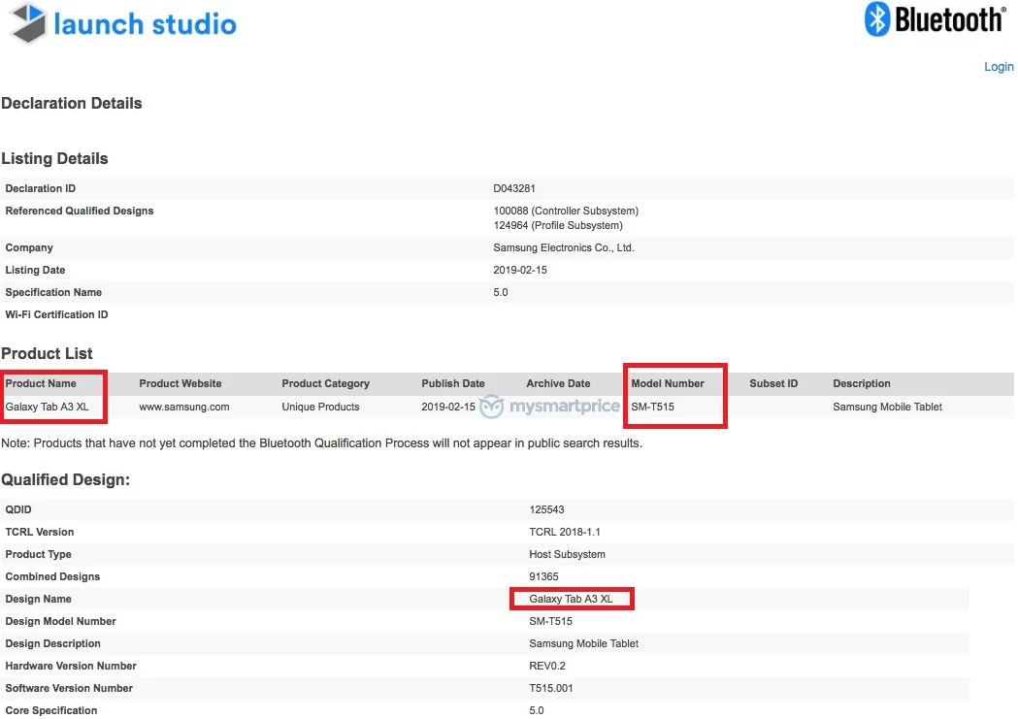Select the Design Description value Samsung Mobile Tablet
1018x719 pixels.
(583, 643)
